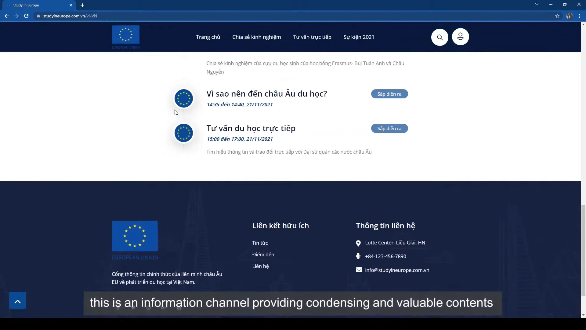The image size is (586, 330).
Task: Click the Điểm đến footer link
Action: (263, 255)
